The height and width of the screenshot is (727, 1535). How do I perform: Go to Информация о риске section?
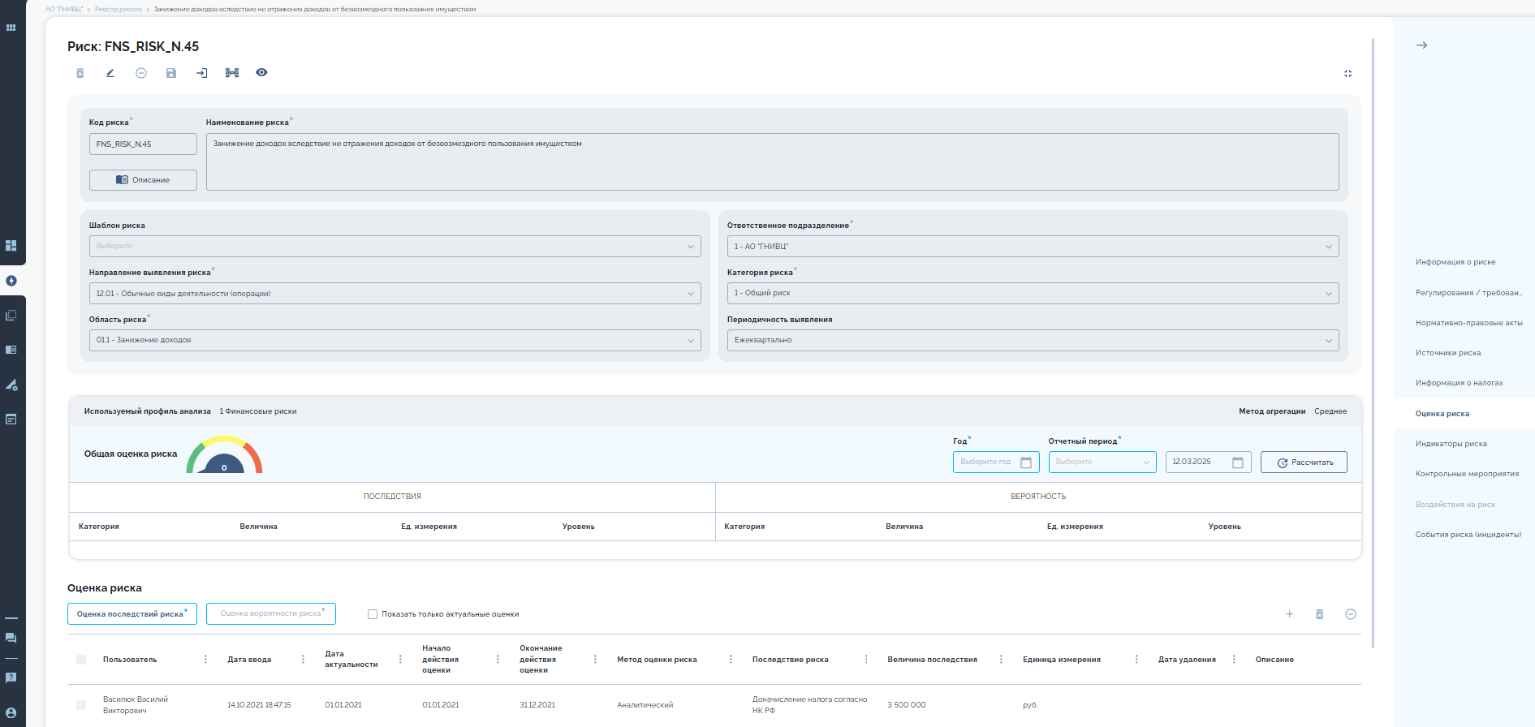click(x=1455, y=262)
